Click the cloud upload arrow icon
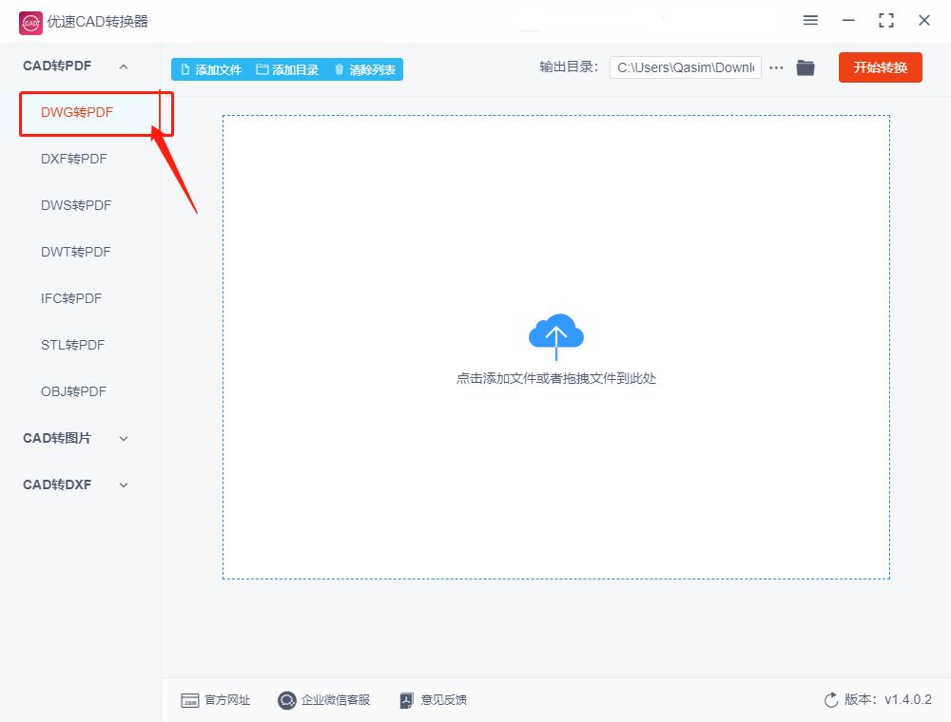Image resolution: width=951 pixels, height=722 pixels. click(x=556, y=334)
